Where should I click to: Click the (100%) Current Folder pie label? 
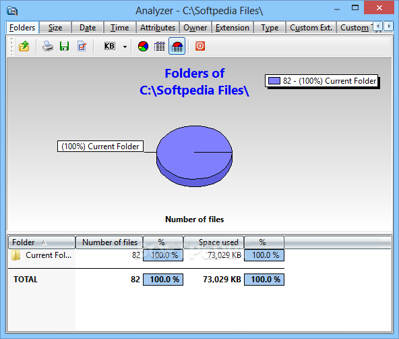pos(100,147)
